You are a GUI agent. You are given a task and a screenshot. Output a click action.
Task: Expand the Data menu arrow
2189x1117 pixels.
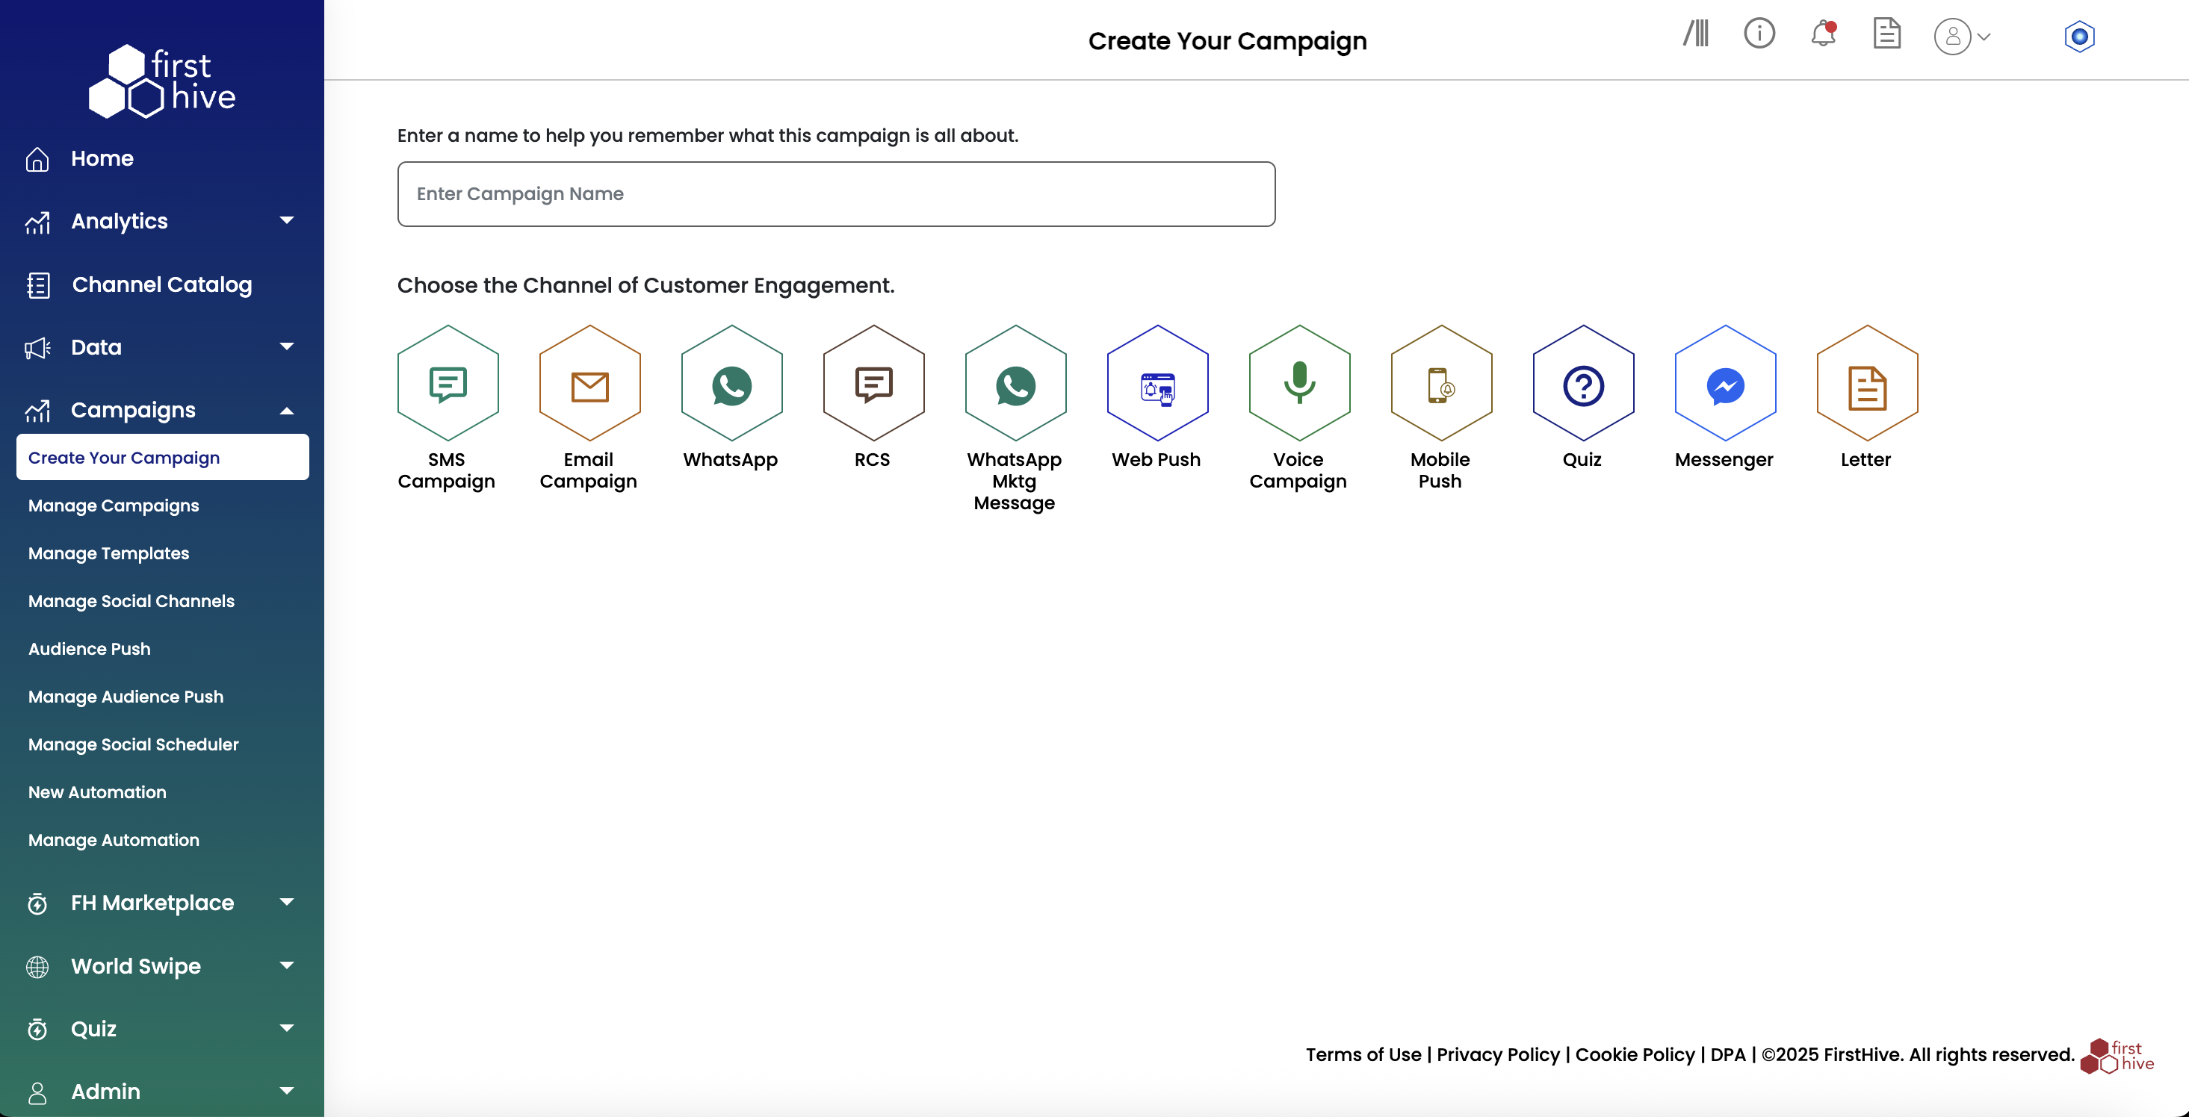(287, 346)
